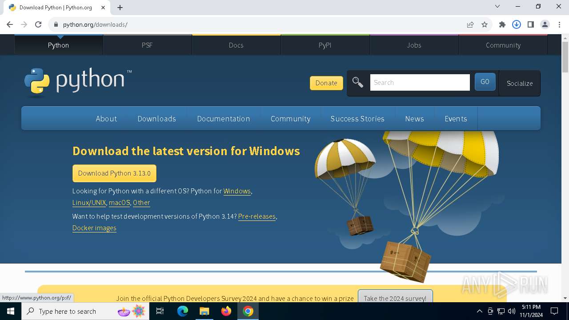Click the network tray icon
The image size is (569, 320).
click(x=501, y=311)
